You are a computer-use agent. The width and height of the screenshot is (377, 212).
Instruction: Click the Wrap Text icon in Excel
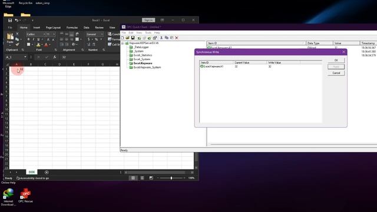77,34
